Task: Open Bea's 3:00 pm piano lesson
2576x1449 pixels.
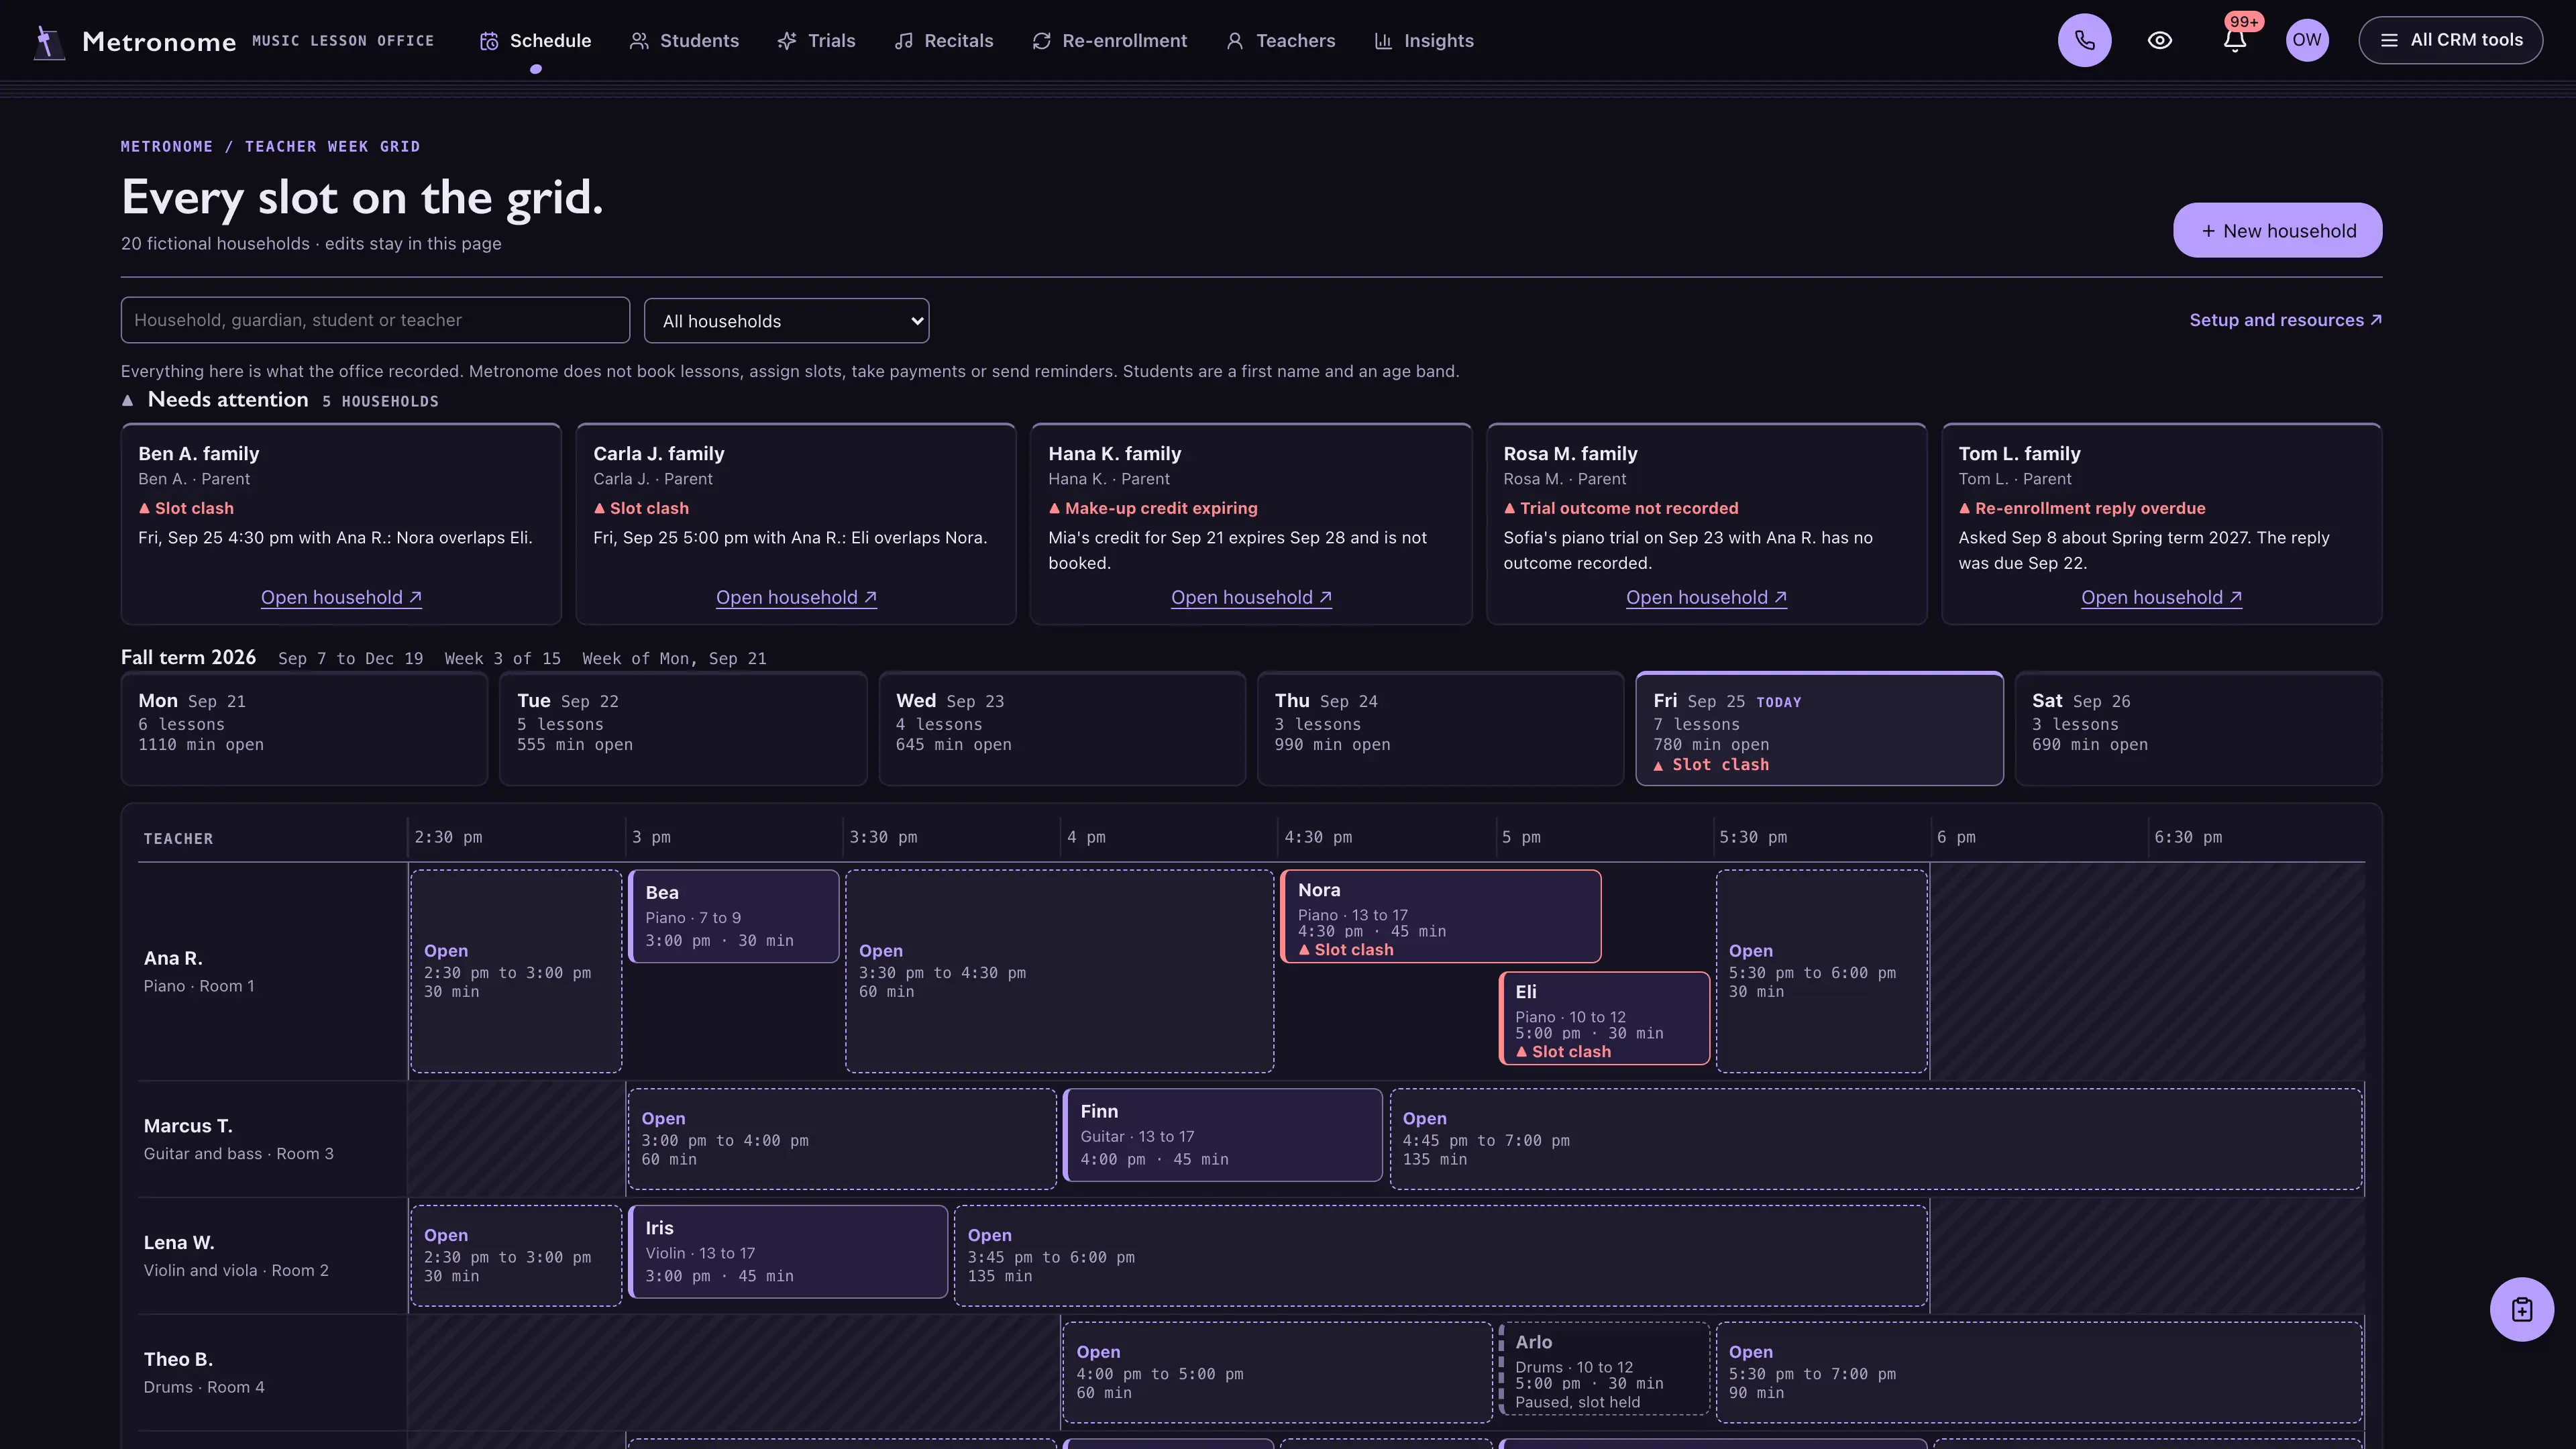Action: click(x=734, y=916)
